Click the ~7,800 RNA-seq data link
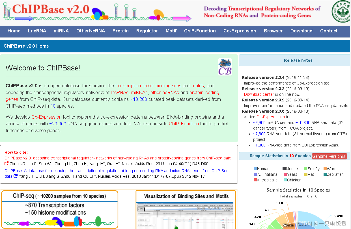The height and width of the screenshot is (229, 351). (259, 134)
